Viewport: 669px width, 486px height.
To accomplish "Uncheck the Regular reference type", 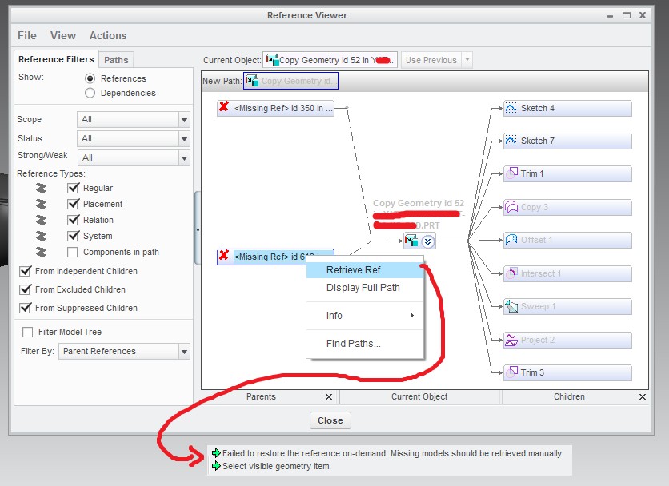I will tap(74, 188).
